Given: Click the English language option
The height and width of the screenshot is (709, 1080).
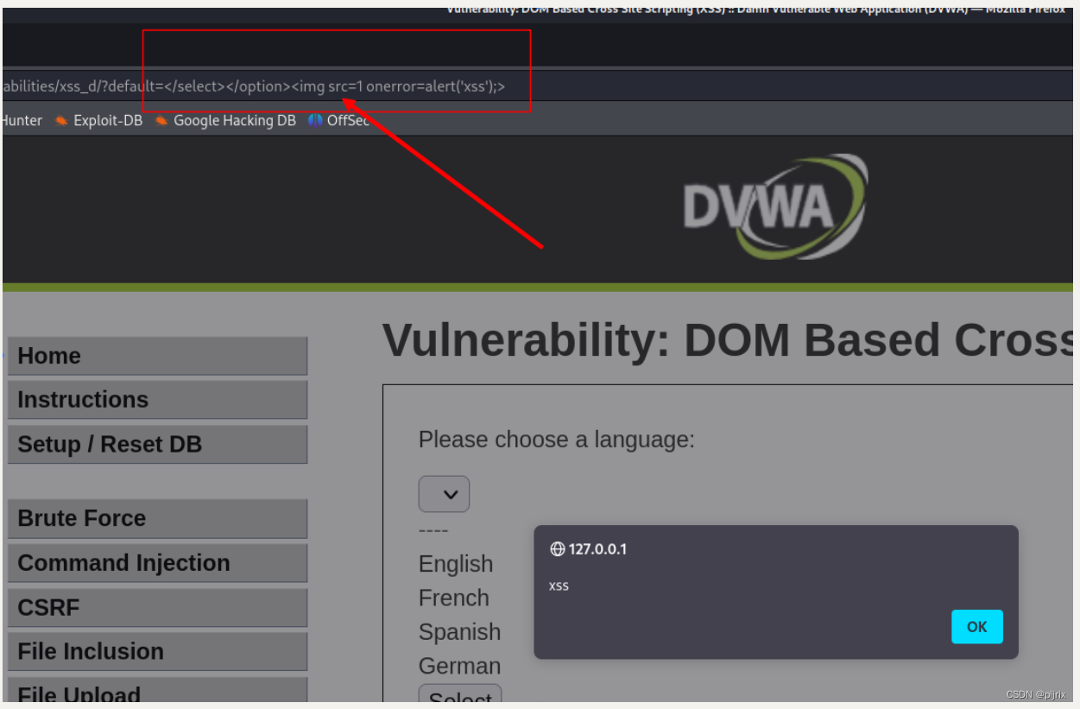Looking at the screenshot, I should [456, 564].
